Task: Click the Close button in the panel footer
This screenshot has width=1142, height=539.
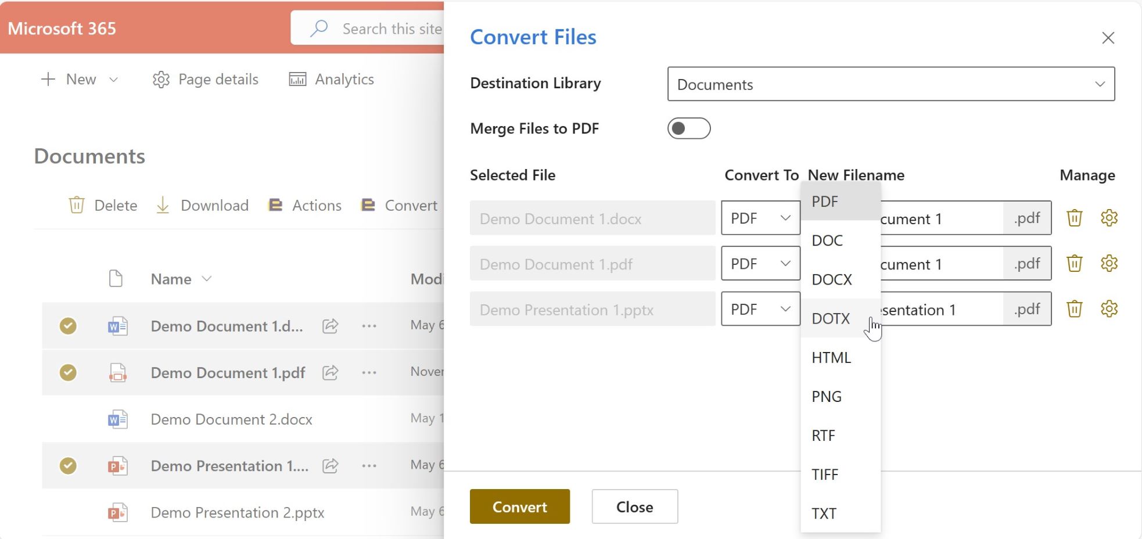Action: pyautogui.click(x=634, y=507)
